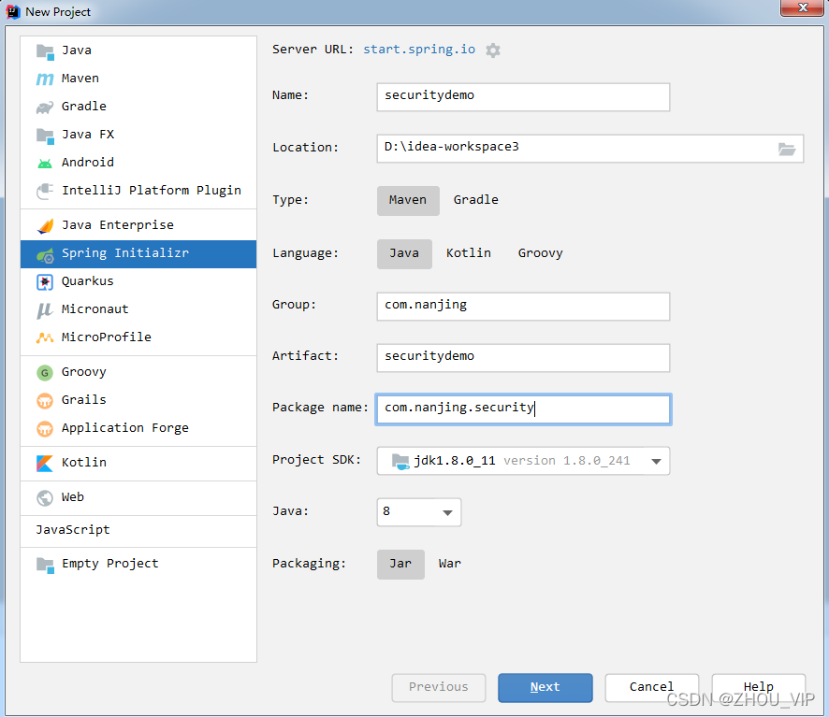Click the IntelliJ Platform Plugin icon

pyautogui.click(x=45, y=191)
